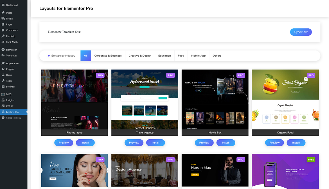Screen dimensions: 329x189
Task: Filter by Mobile App category
Action: coord(198,56)
